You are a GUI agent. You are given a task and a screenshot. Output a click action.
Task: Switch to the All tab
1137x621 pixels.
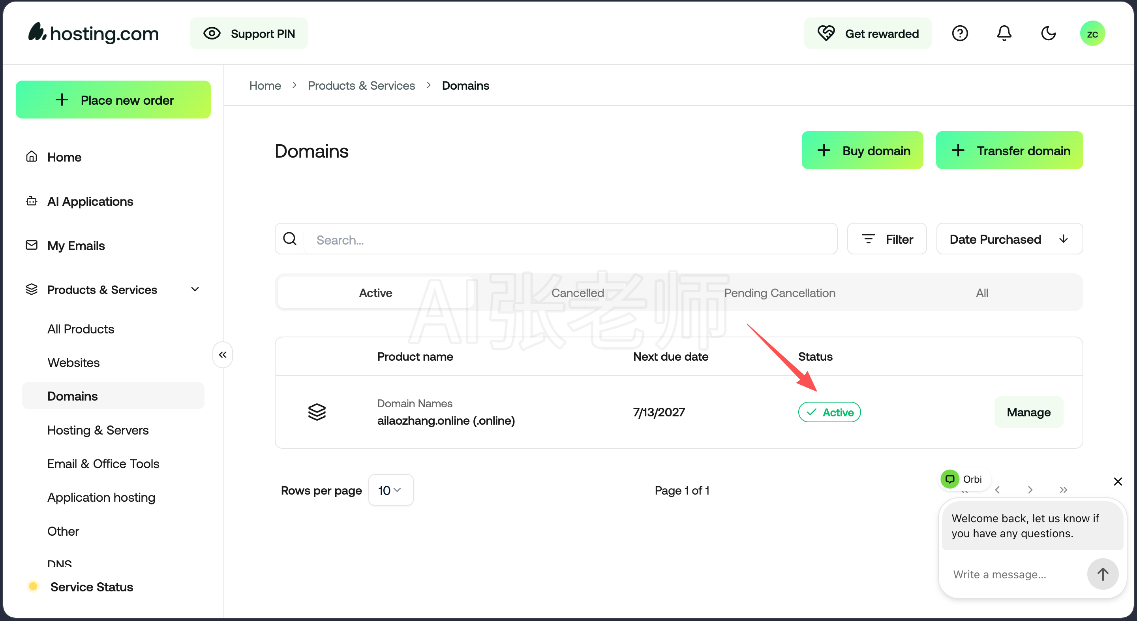(982, 293)
